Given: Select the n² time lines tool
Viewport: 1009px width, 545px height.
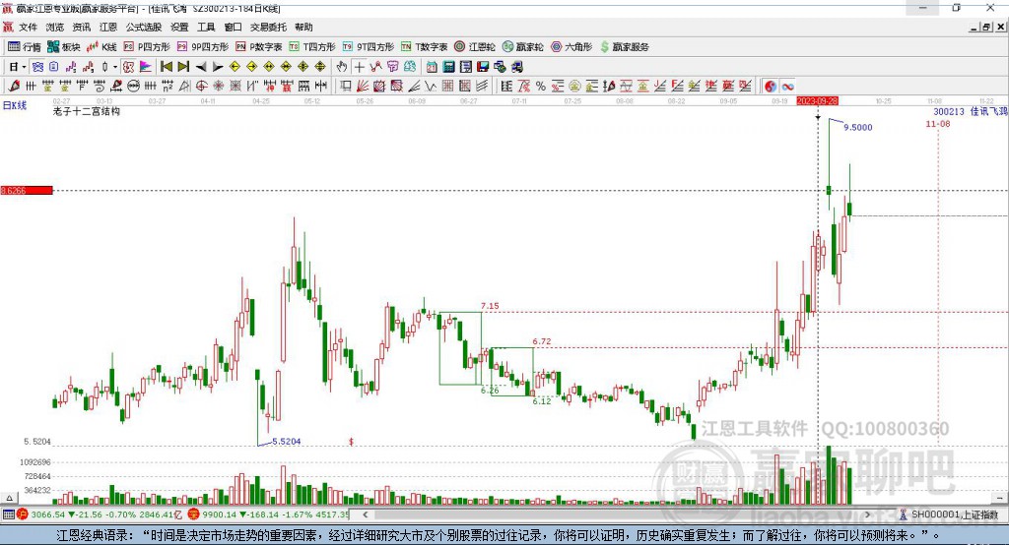Looking at the screenshot, I should pos(168,87).
